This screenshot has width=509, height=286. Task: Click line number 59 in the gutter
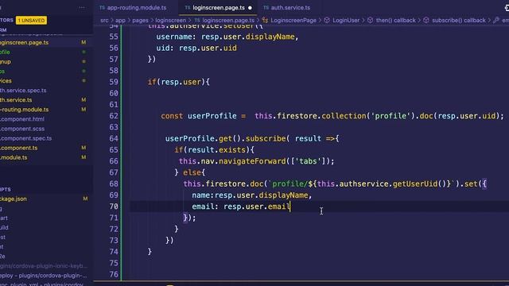(114, 82)
